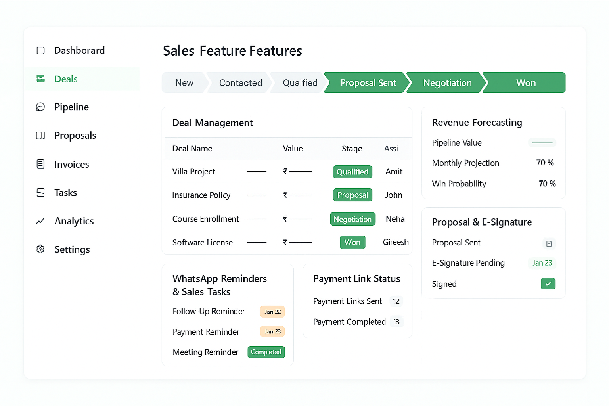Click the Settings gear icon
The width and height of the screenshot is (609, 406).
coord(40,249)
